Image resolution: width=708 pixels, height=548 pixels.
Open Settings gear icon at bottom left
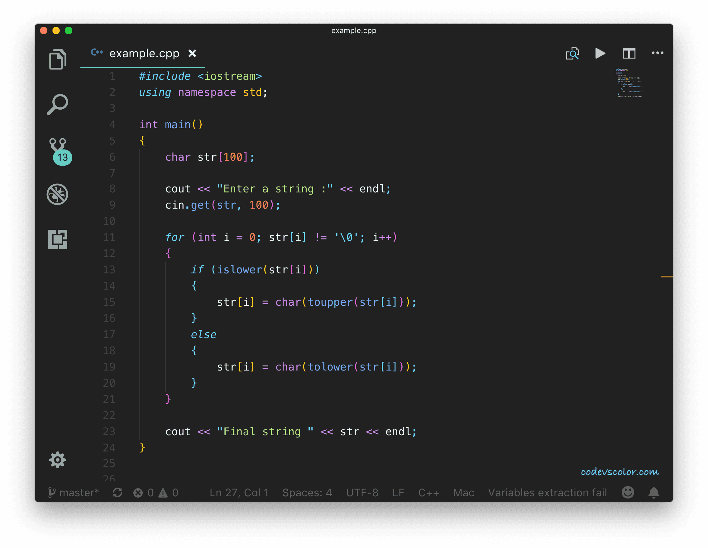[x=57, y=460]
